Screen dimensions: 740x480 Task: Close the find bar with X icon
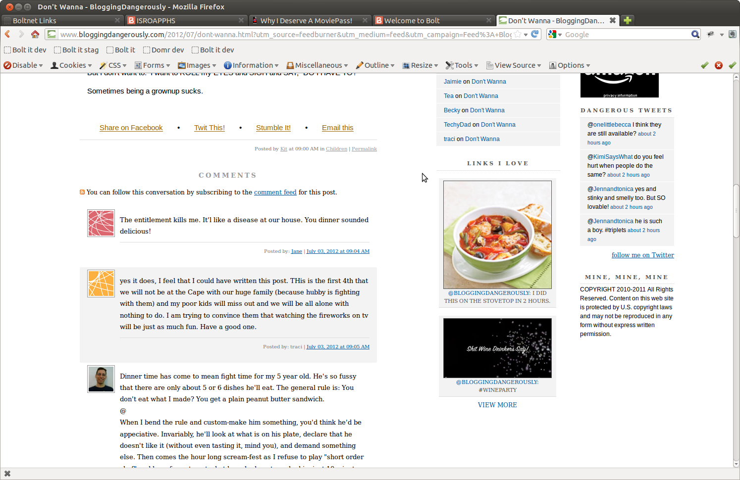pyautogui.click(x=7, y=474)
